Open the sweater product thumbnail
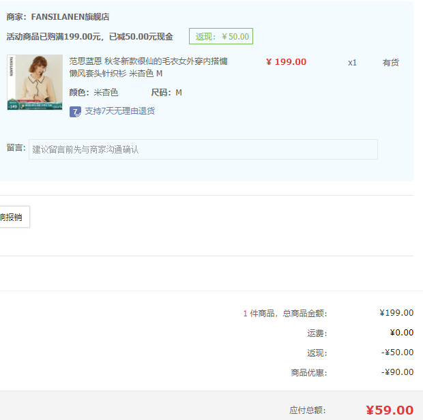 35,82
